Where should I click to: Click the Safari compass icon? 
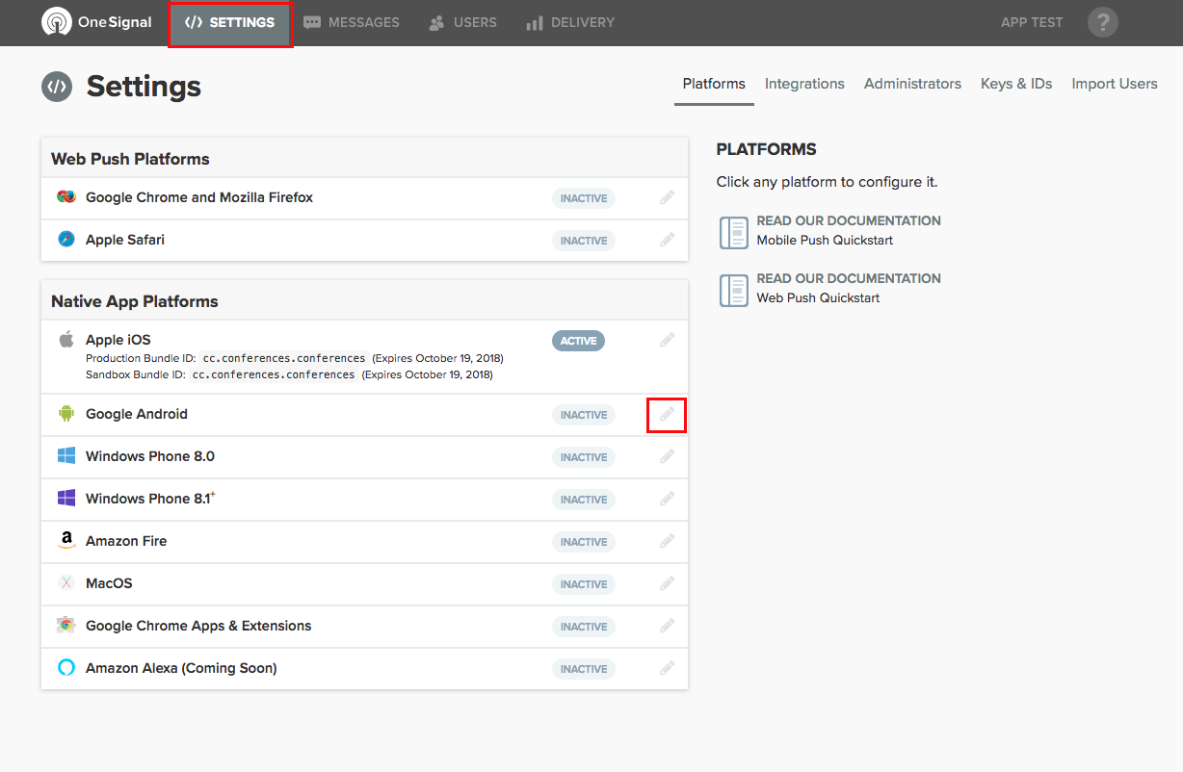[66, 240]
